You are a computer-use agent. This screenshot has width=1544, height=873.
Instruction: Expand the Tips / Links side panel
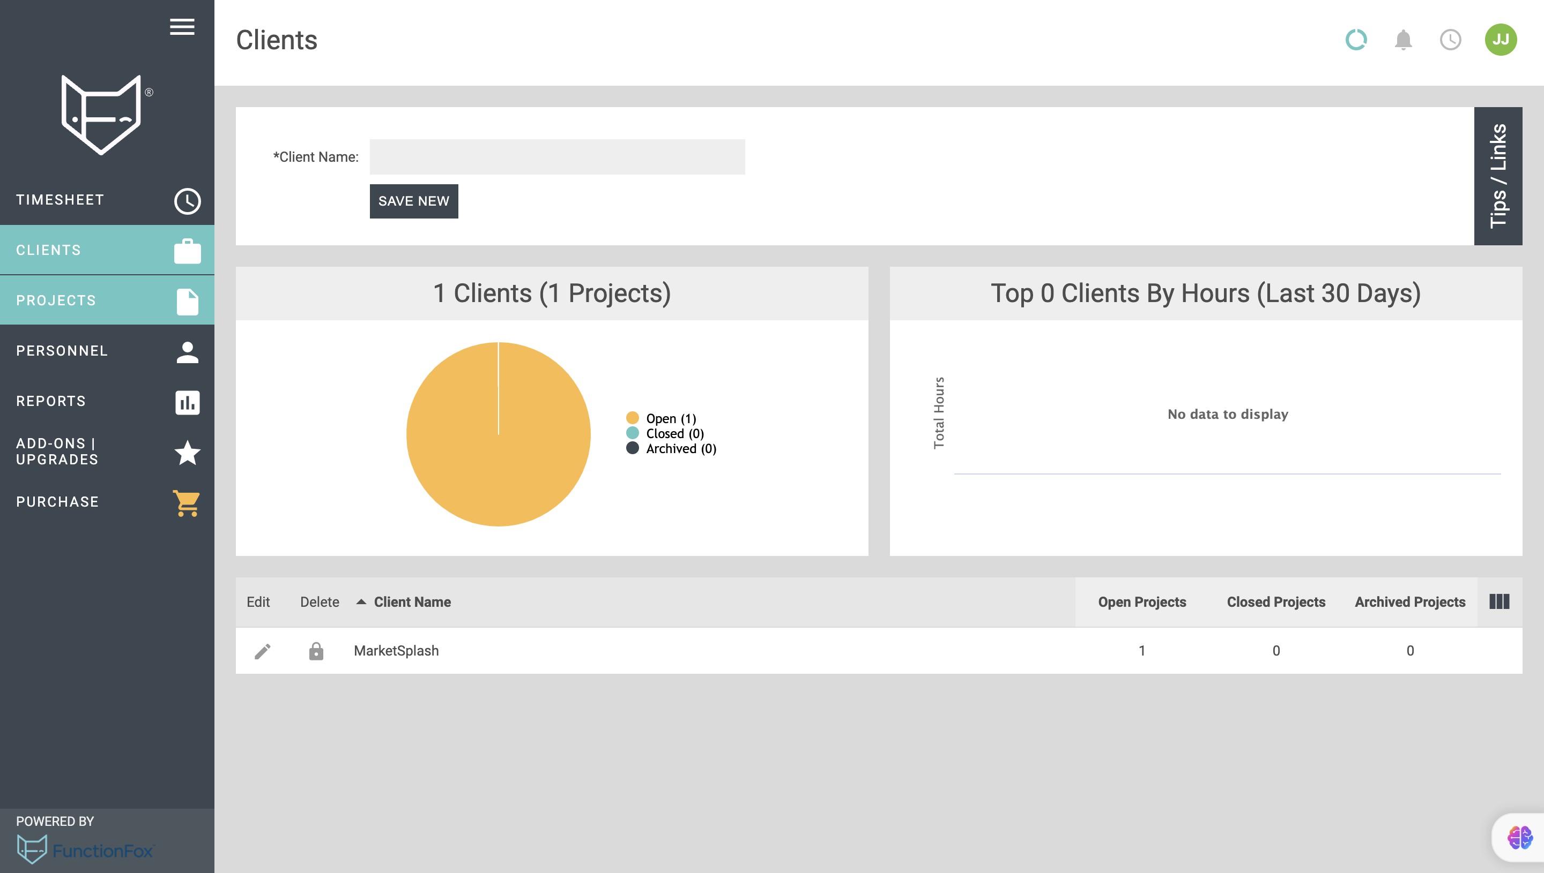(1497, 176)
